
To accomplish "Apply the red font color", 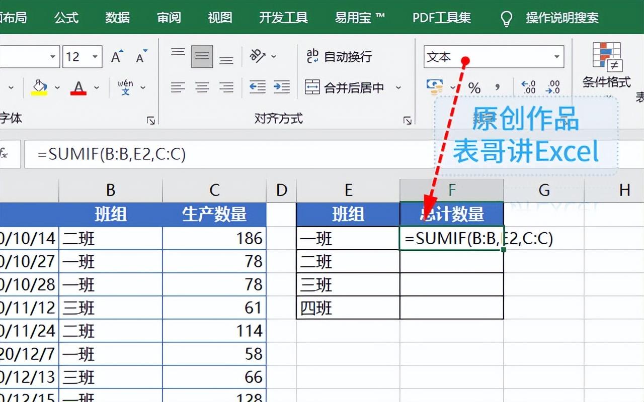I will [78, 87].
